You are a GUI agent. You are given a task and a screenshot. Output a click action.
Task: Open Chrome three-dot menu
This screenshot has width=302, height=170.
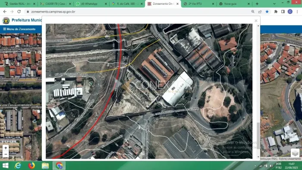[297, 12]
